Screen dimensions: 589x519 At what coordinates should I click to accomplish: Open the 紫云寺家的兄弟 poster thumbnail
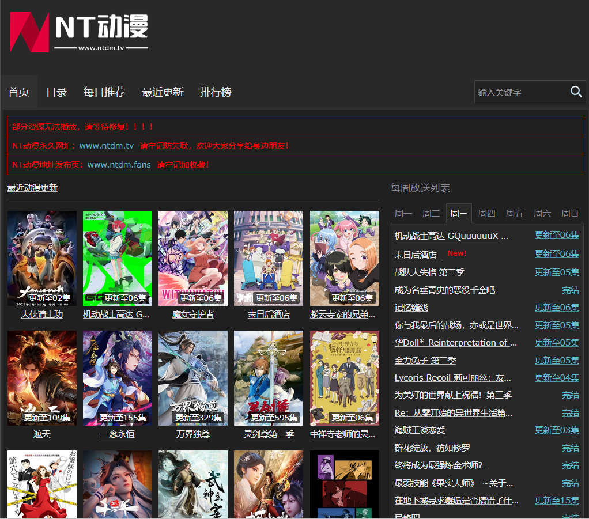[344, 258]
